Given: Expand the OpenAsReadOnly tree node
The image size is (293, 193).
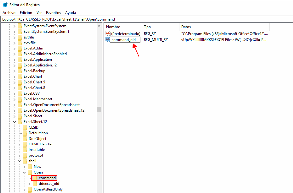Looking at the screenshot, I should point(25,189).
